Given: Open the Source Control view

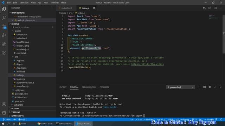Looking at the screenshot, I should pyautogui.click(x=4, y=27).
